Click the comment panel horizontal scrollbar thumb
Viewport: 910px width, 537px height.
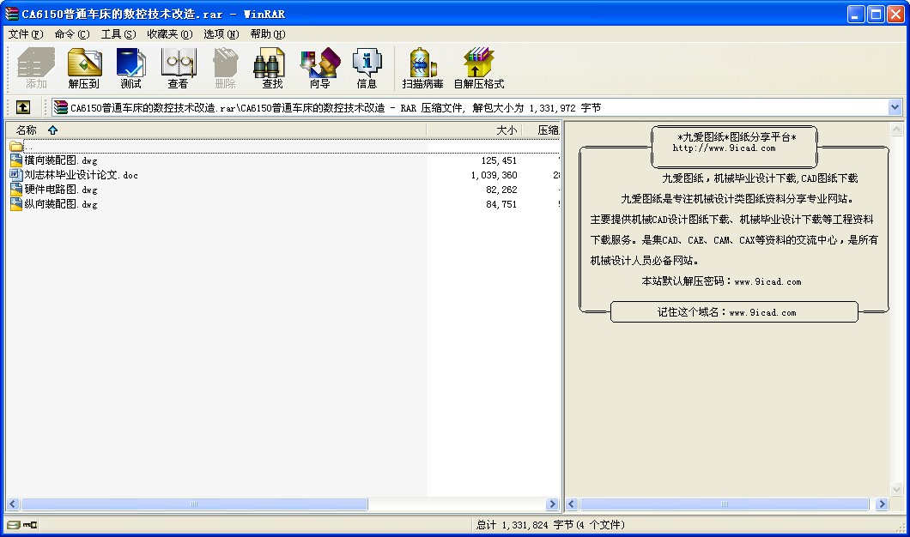(x=725, y=504)
